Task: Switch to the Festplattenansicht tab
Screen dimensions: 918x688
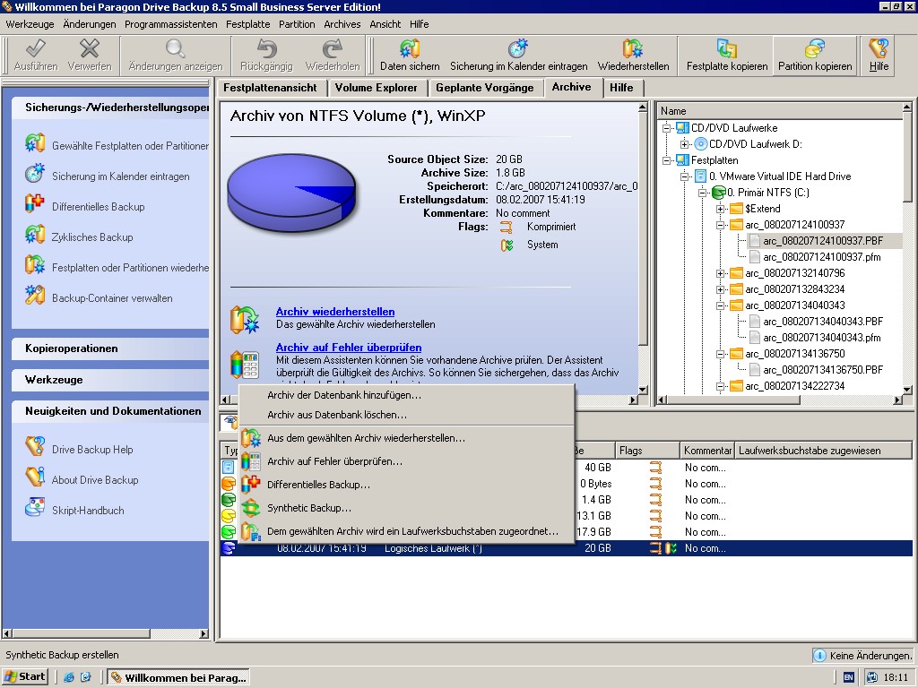Action: (270, 88)
